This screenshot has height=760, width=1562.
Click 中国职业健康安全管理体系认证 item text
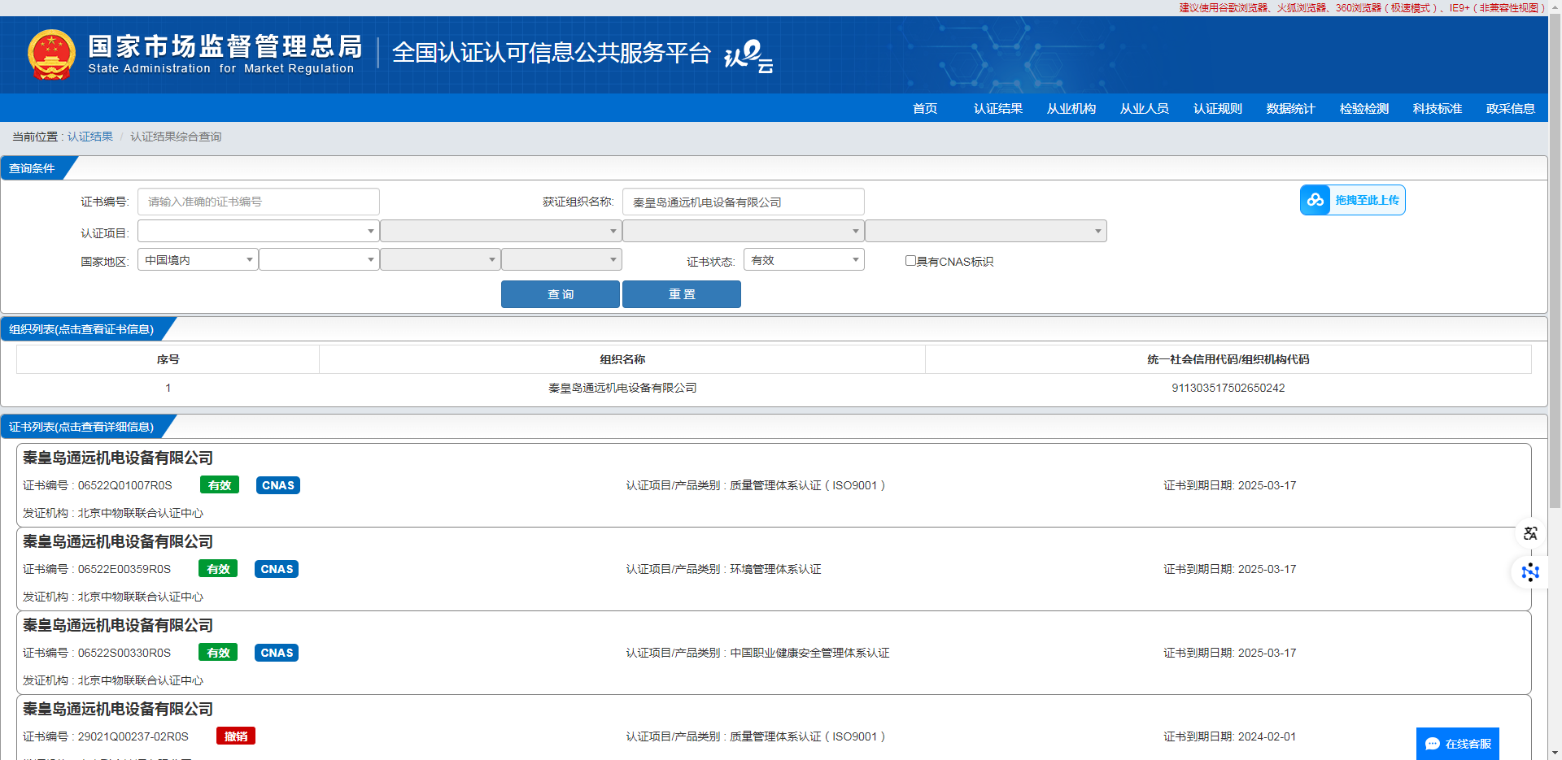pos(809,653)
